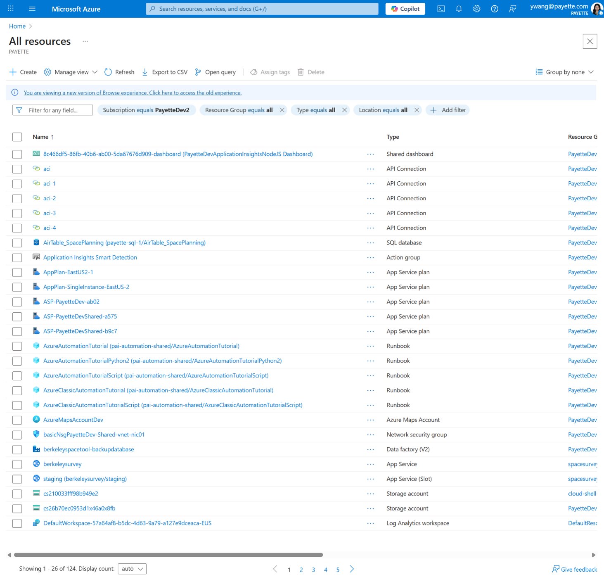The width and height of the screenshot is (604, 577).
Task: Open the Subscription equals PayetteDev2 filter
Action: click(x=146, y=110)
